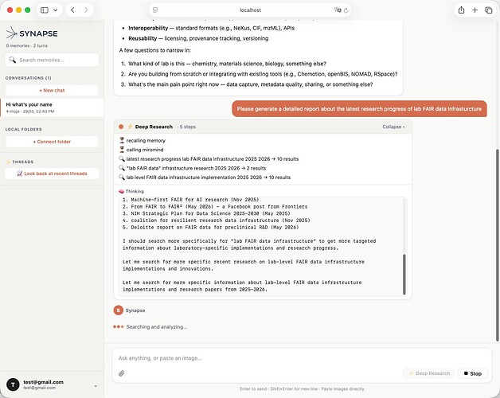
Task: Show tab overview icon
Action: [x=489, y=10]
